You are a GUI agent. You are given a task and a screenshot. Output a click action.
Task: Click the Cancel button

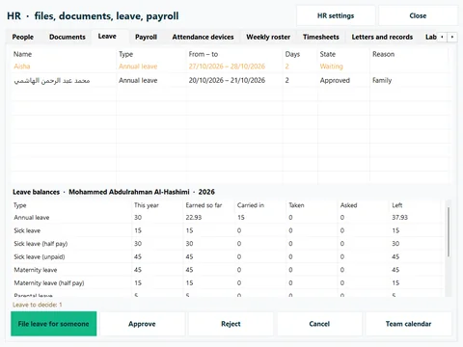coord(319,324)
